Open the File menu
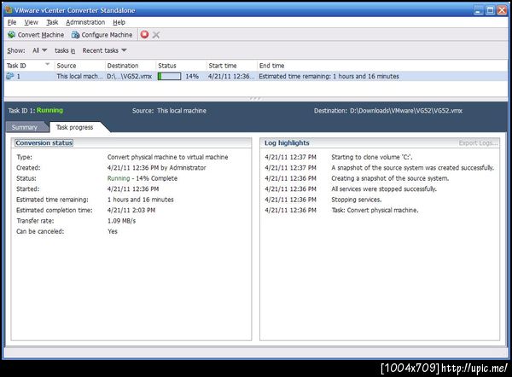This screenshot has width=512, height=377. click(12, 22)
